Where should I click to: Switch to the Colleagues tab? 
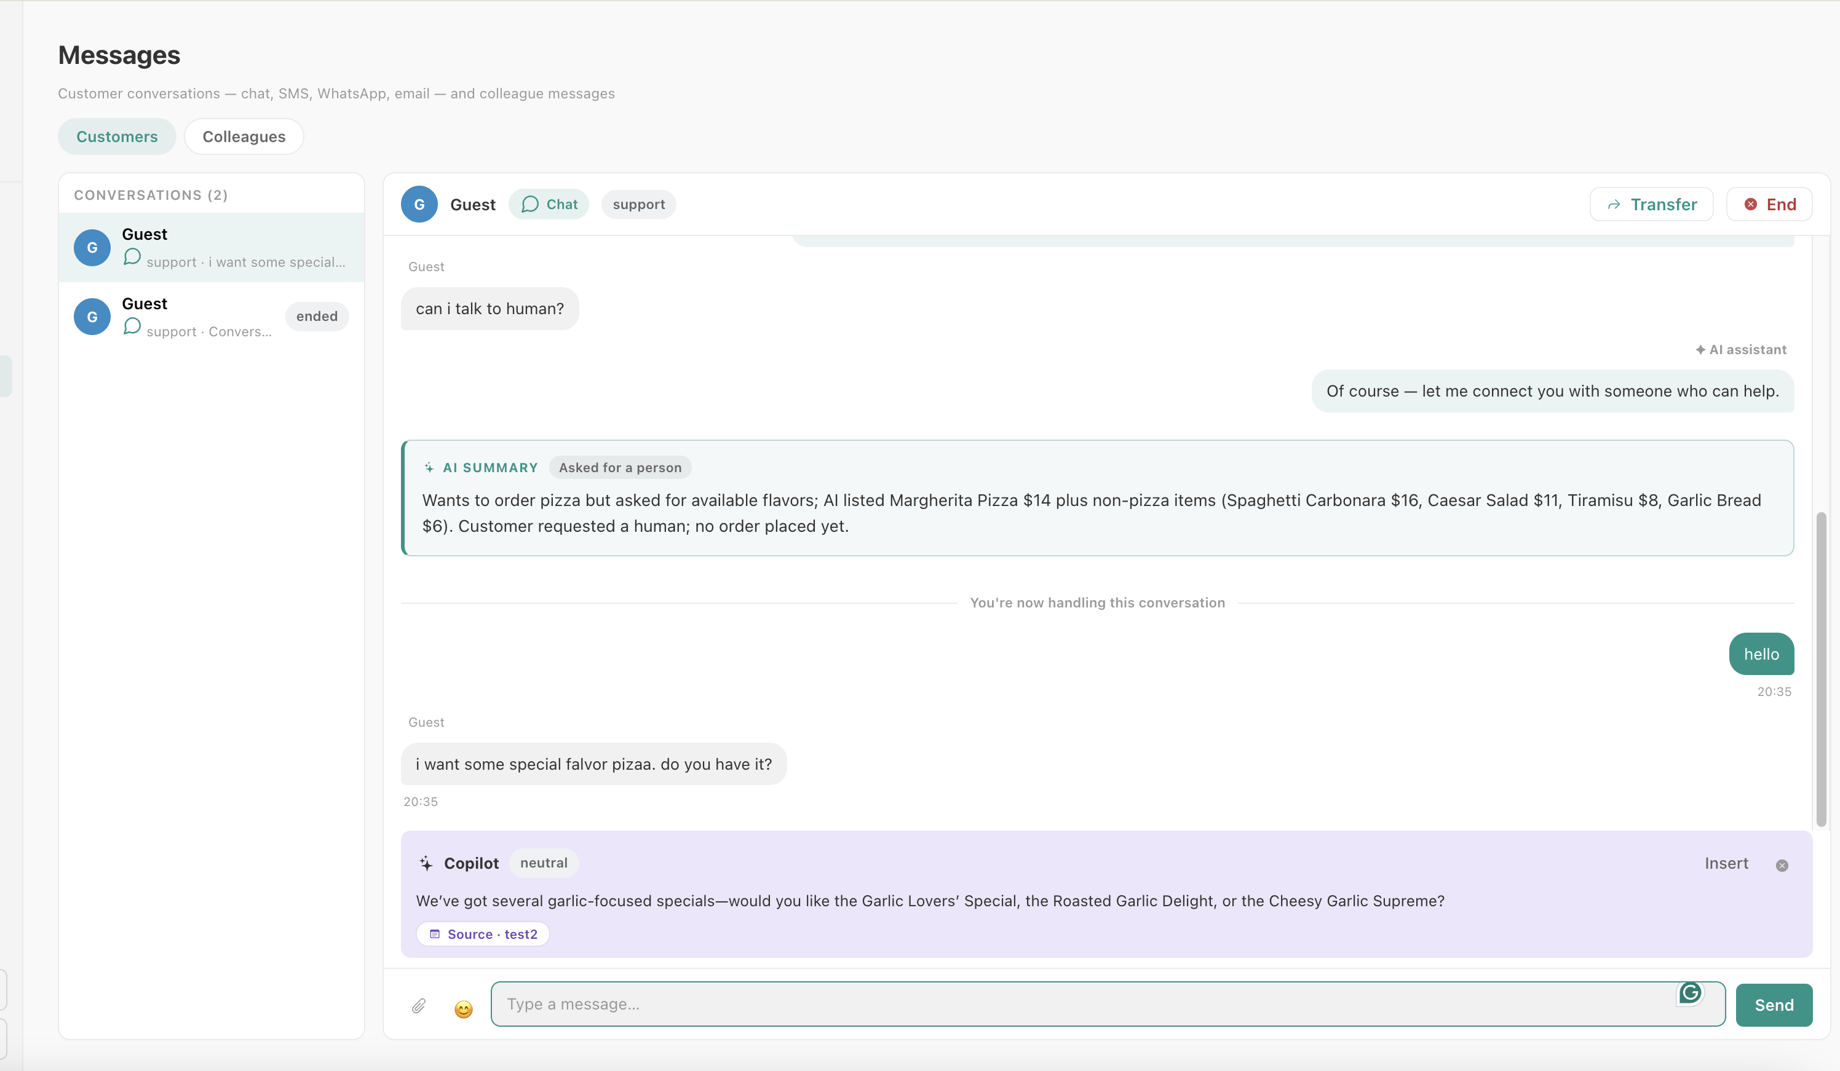244,136
